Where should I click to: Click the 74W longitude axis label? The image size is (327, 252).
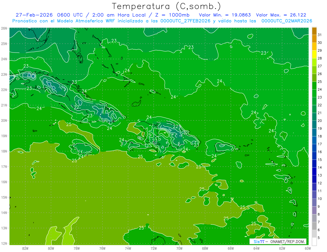click(128, 248)
